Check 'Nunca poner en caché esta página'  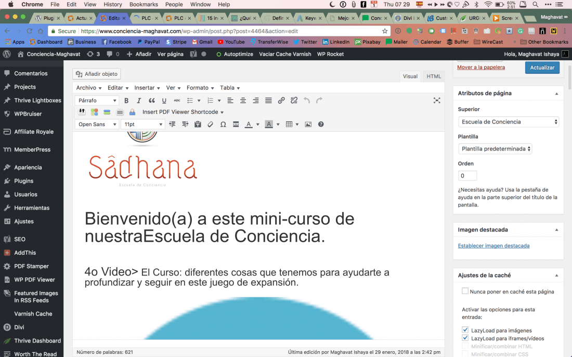465,291
